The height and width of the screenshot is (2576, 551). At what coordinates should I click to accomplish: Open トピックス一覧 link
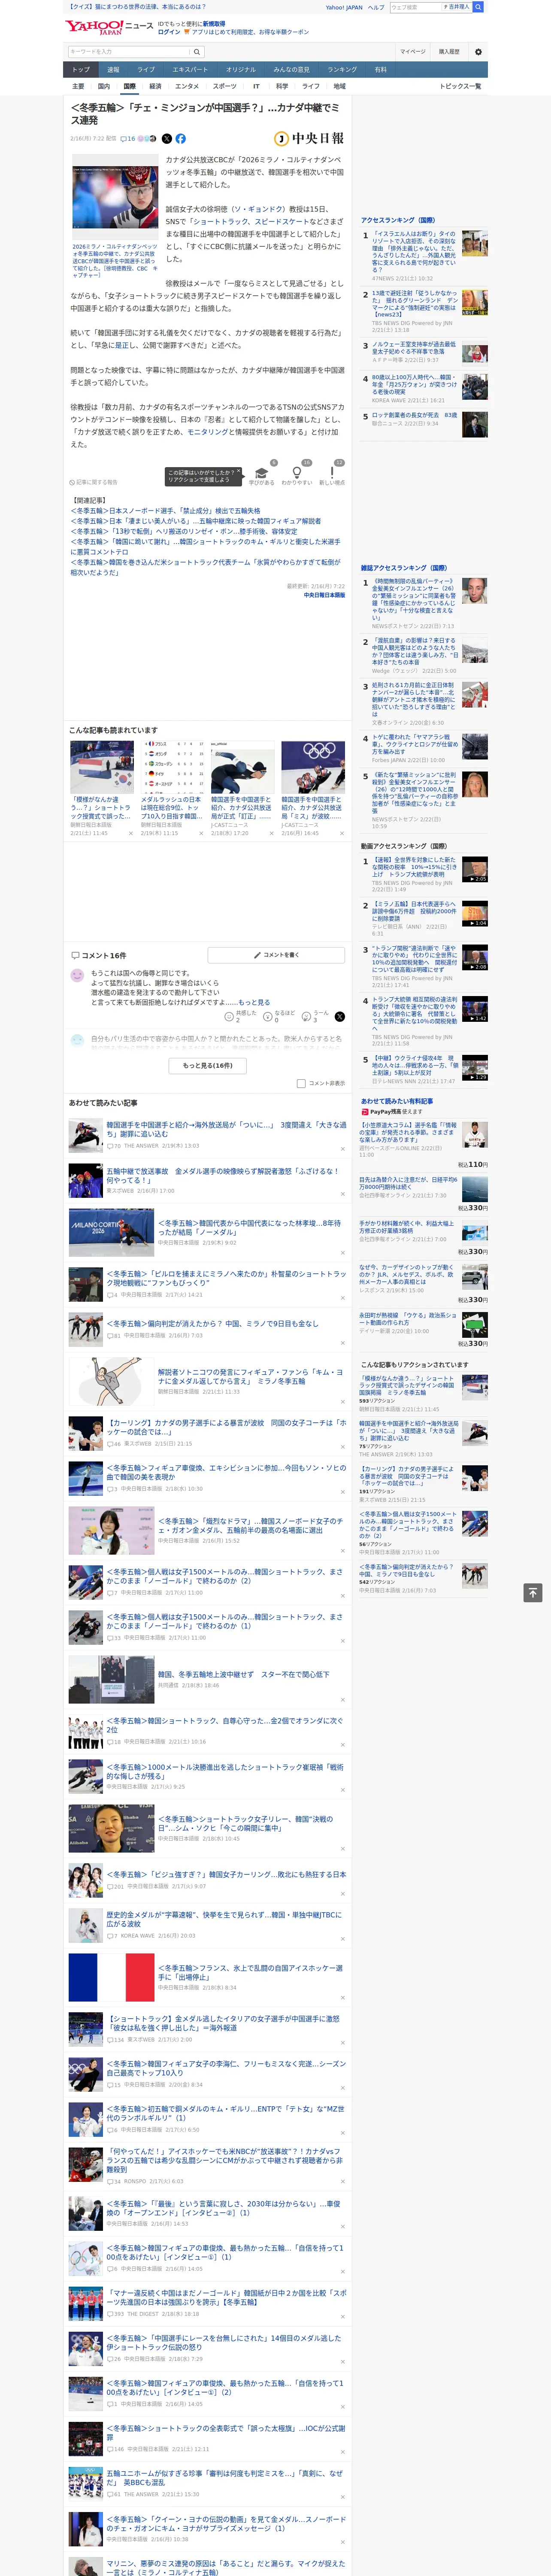tap(460, 87)
